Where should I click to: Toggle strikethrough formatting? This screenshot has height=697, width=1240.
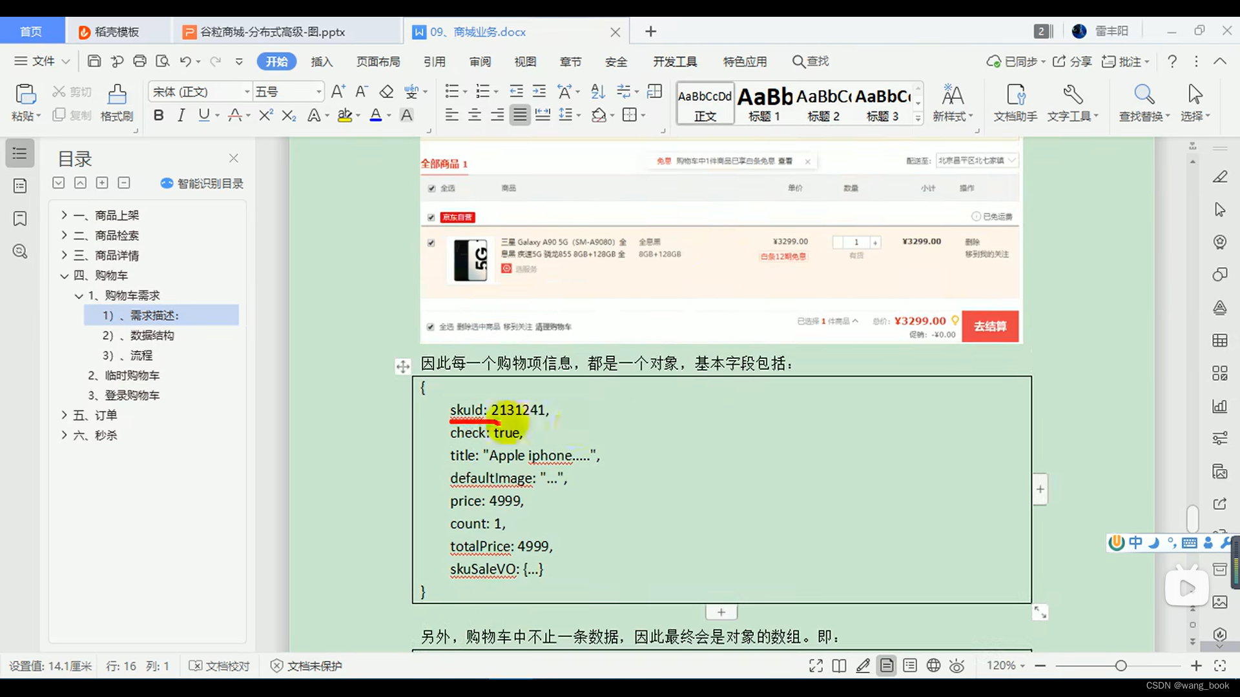click(x=235, y=116)
